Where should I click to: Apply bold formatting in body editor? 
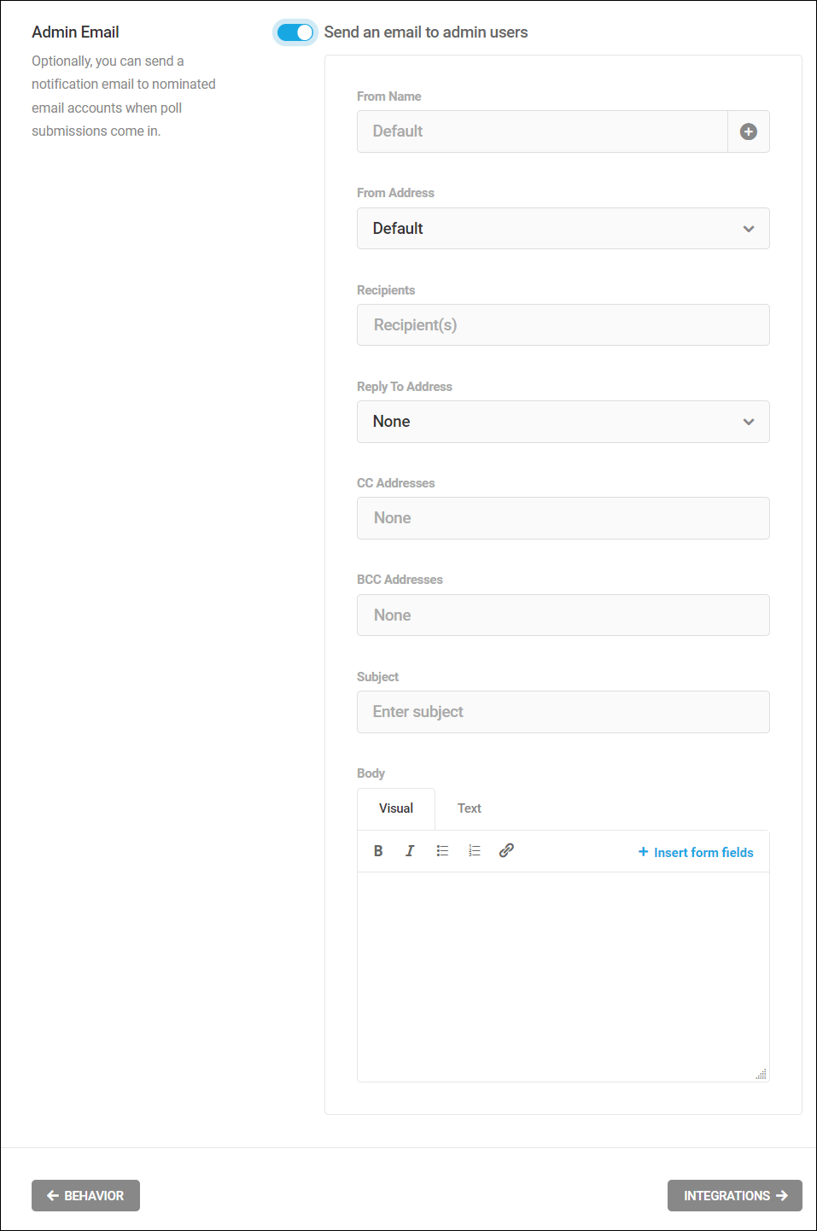[378, 851]
